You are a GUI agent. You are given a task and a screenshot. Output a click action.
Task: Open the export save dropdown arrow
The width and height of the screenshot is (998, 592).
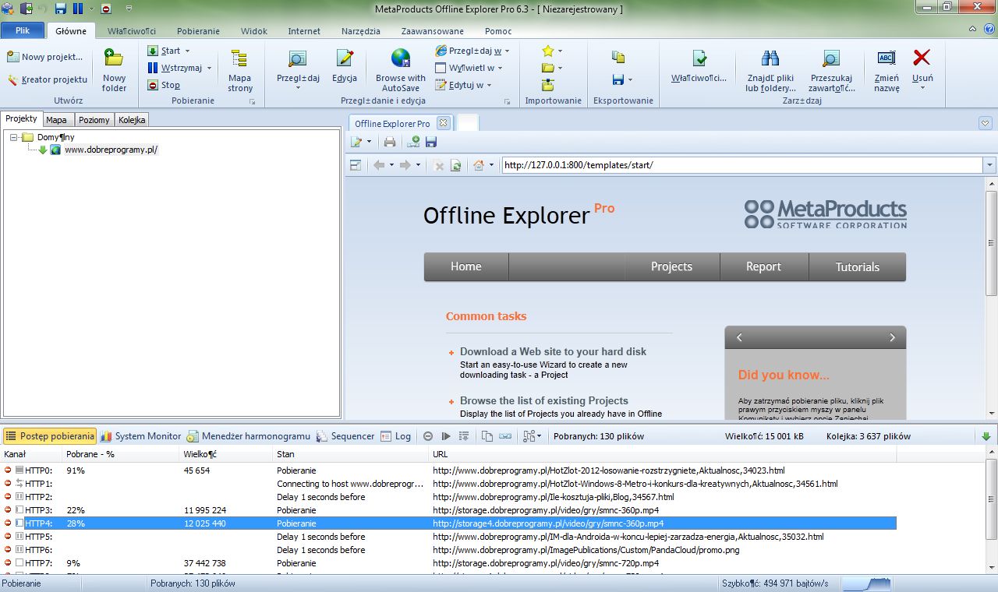click(630, 79)
